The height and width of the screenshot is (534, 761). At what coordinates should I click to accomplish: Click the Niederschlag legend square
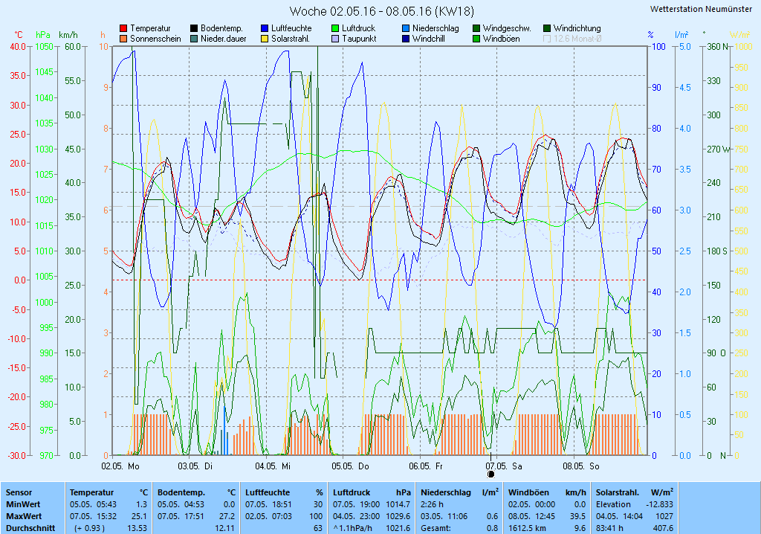[x=406, y=28]
